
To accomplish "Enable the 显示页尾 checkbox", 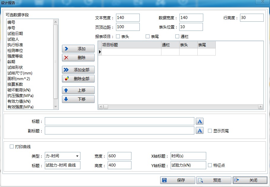I will [x=210, y=130].
